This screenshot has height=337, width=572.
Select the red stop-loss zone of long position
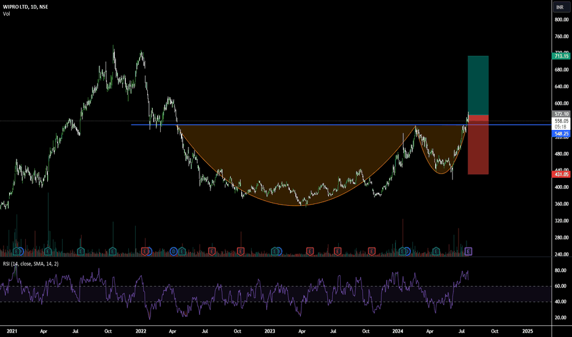tap(478, 146)
